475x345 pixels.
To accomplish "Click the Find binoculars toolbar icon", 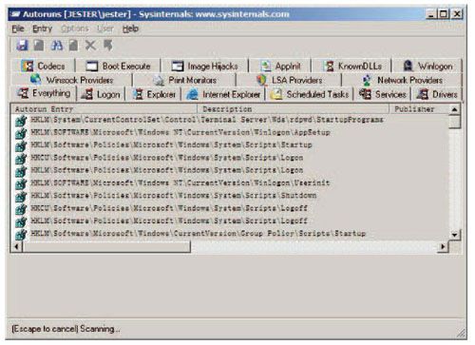I will tap(57, 46).
